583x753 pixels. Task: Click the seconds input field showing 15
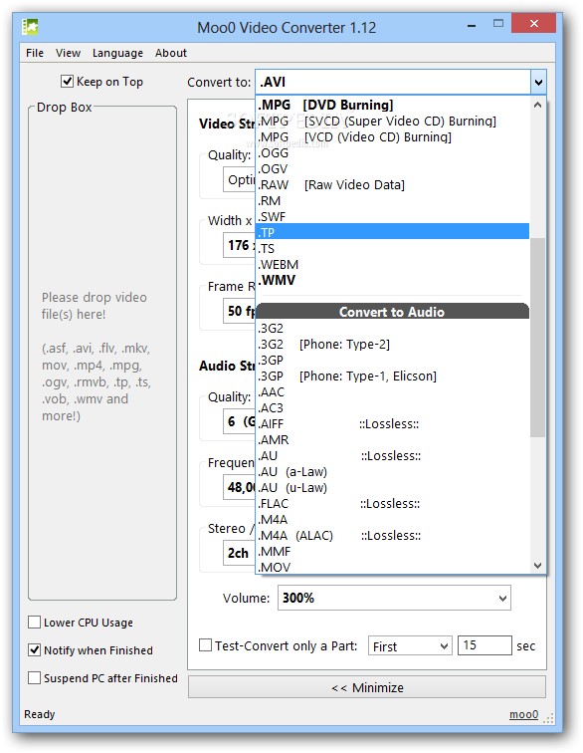coord(485,645)
